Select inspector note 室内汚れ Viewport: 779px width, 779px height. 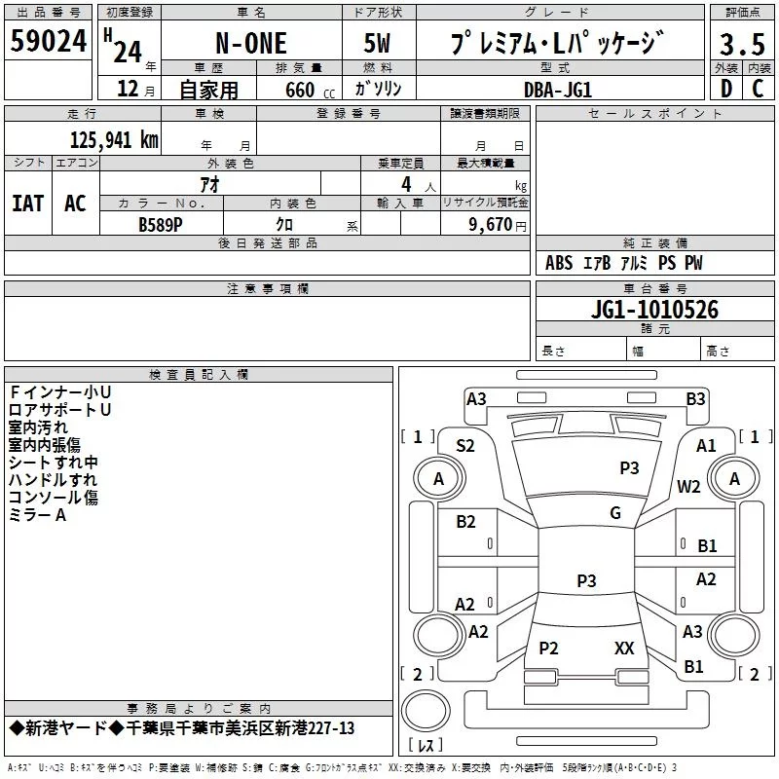point(38,427)
